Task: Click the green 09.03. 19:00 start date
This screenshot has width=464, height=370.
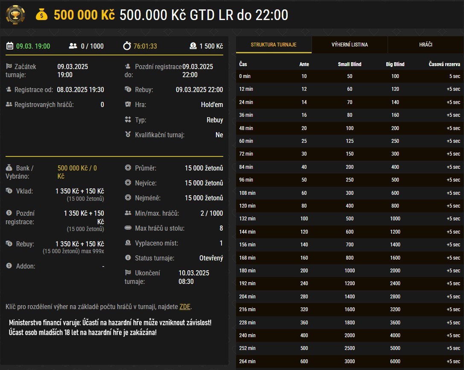Action: pyautogui.click(x=33, y=46)
